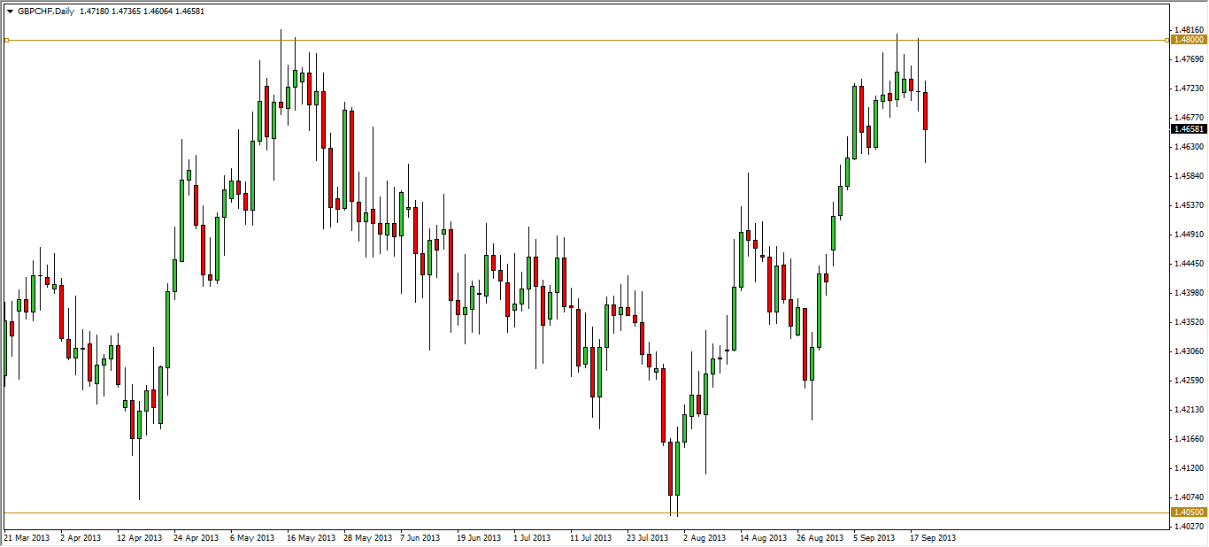Click the 1.47690 price axis label

pyautogui.click(x=1188, y=58)
